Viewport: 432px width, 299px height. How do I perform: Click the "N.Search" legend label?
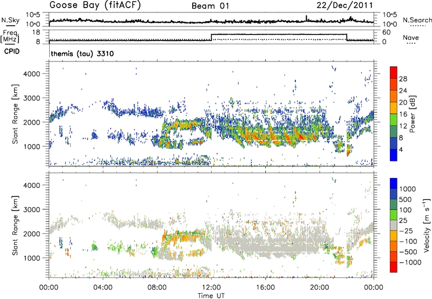point(417,20)
